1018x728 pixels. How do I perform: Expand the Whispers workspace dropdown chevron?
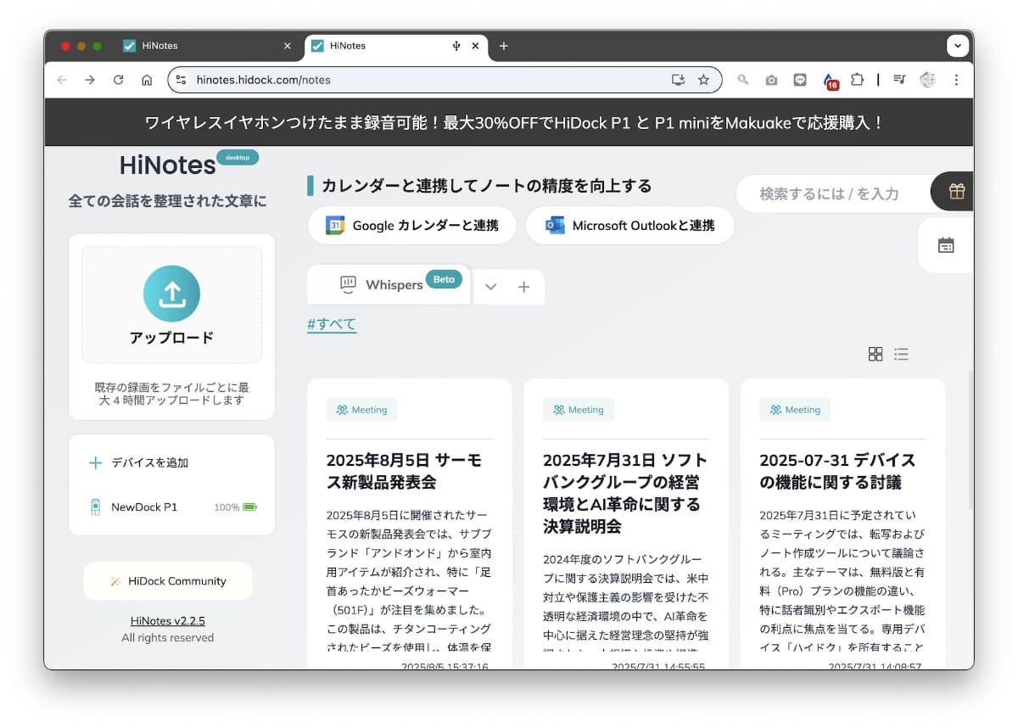(x=490, y=287)
